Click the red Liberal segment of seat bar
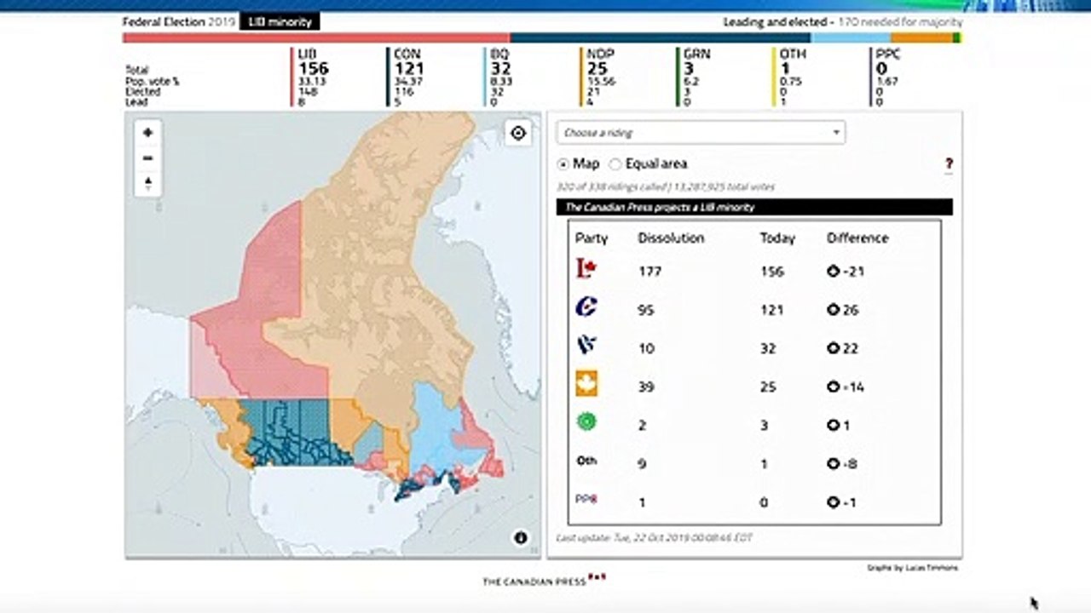The height and width of the screenshot is (613, 1091). click(x=316, y=38)
